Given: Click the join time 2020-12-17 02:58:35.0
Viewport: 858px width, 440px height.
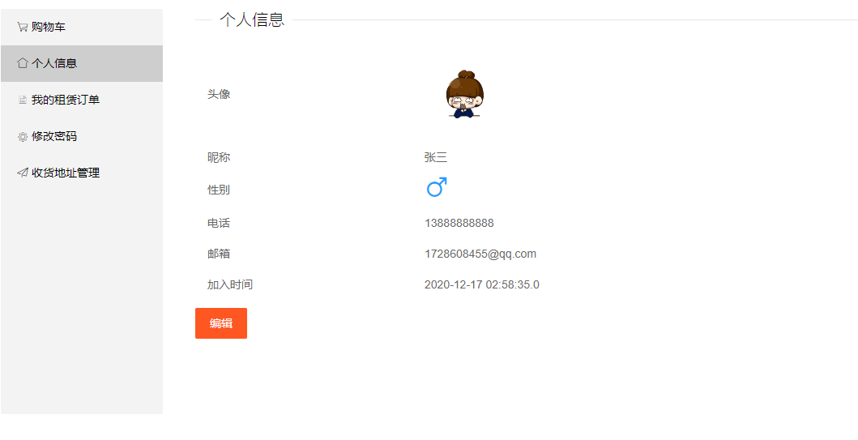Looking at the screenshot, I should (482, 284).
